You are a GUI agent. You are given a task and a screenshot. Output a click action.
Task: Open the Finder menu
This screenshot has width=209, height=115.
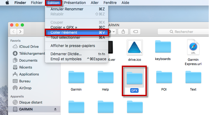click(20, 3)
